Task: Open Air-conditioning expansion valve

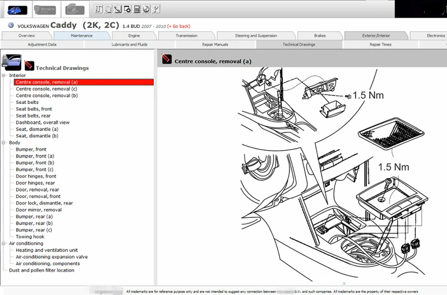Action: (x=51, y=257)
